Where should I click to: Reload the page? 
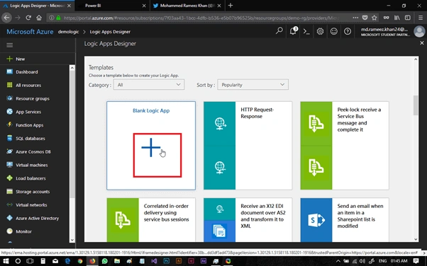pyautogui.click(x=28, y=18)
